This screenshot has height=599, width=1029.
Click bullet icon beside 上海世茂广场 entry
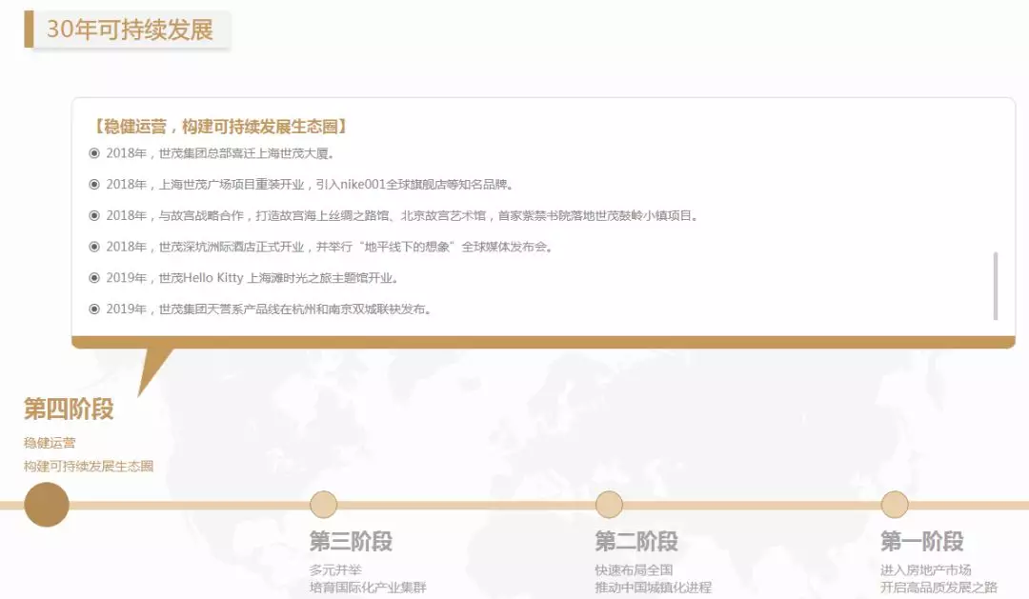(94, 185)
